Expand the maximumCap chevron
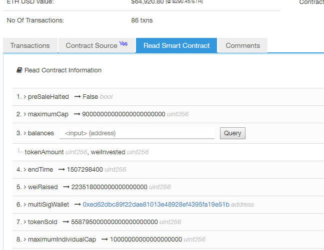The width and height of the screenshot is (324, 250). click(x=25, y=114)
